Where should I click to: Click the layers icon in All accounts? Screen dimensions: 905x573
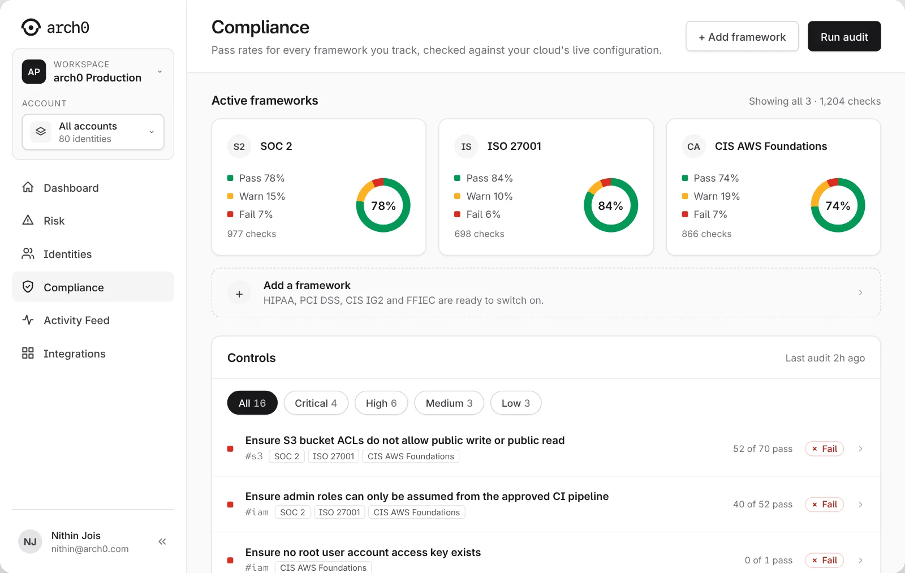pyautogui.click(x=41, y=131)
